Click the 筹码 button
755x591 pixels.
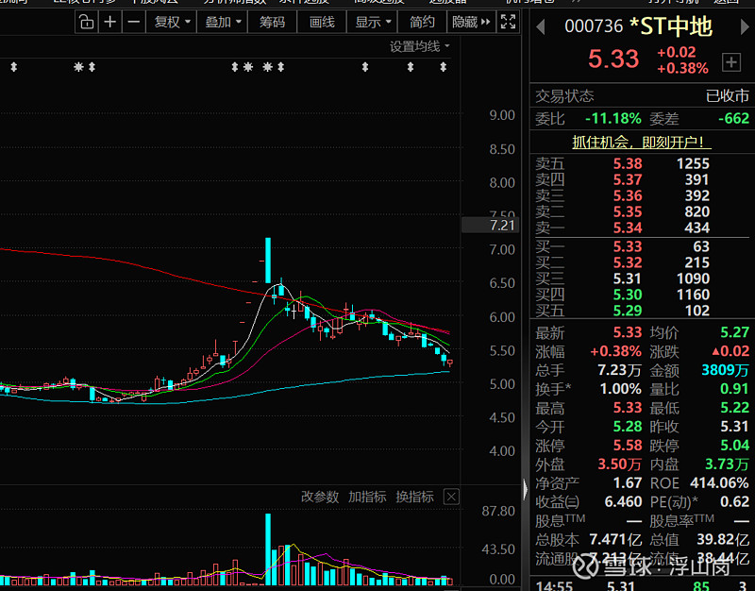[x=272, y=22]
